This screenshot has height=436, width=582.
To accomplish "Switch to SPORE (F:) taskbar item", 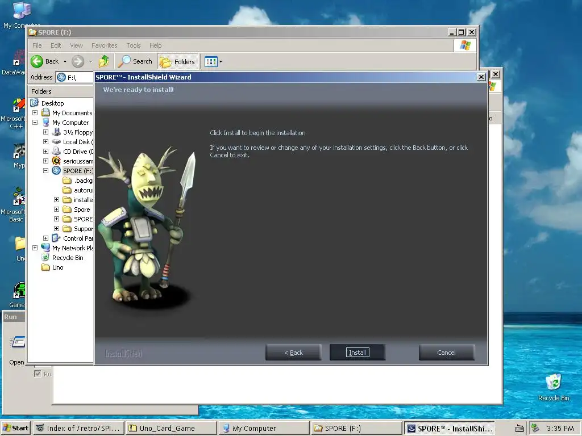I will 356,428.
